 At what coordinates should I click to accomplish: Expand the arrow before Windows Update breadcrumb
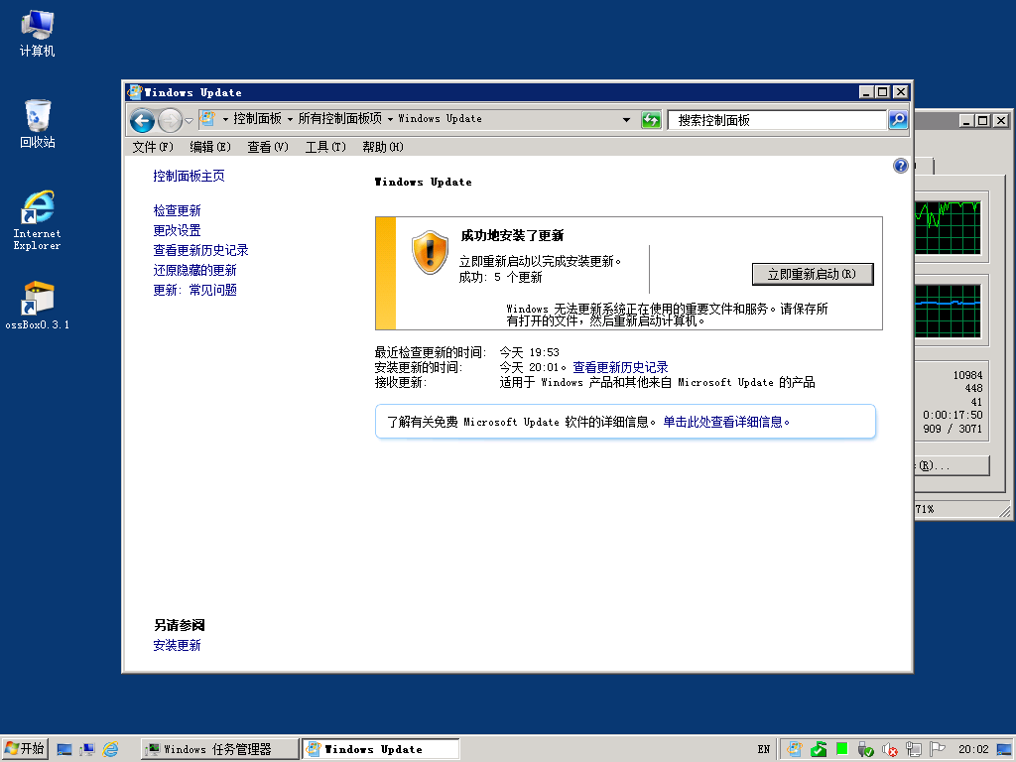click(390, 119)
